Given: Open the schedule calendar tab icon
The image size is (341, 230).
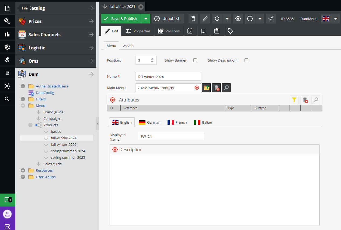Looking at the screenshot, I should click(x=190, y=31).
